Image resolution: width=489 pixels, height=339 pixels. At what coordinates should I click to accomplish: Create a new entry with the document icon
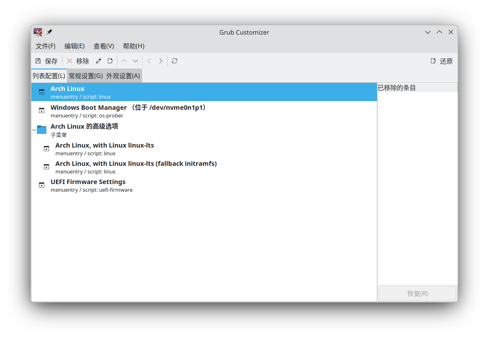(x=110, y=61)
